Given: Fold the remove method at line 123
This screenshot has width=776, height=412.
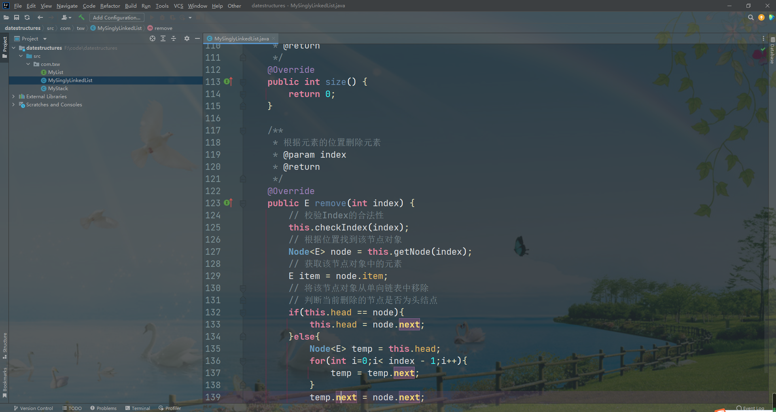Looking at the screenshot, I should coord(243,203).
